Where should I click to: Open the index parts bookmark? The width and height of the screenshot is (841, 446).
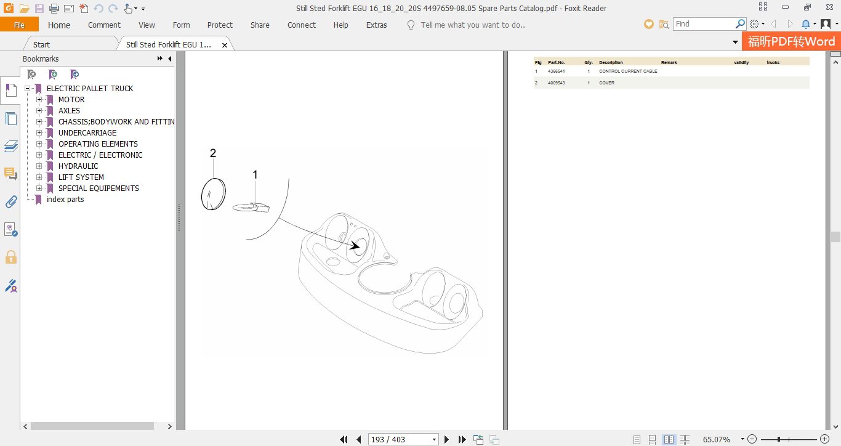[65, 200]
